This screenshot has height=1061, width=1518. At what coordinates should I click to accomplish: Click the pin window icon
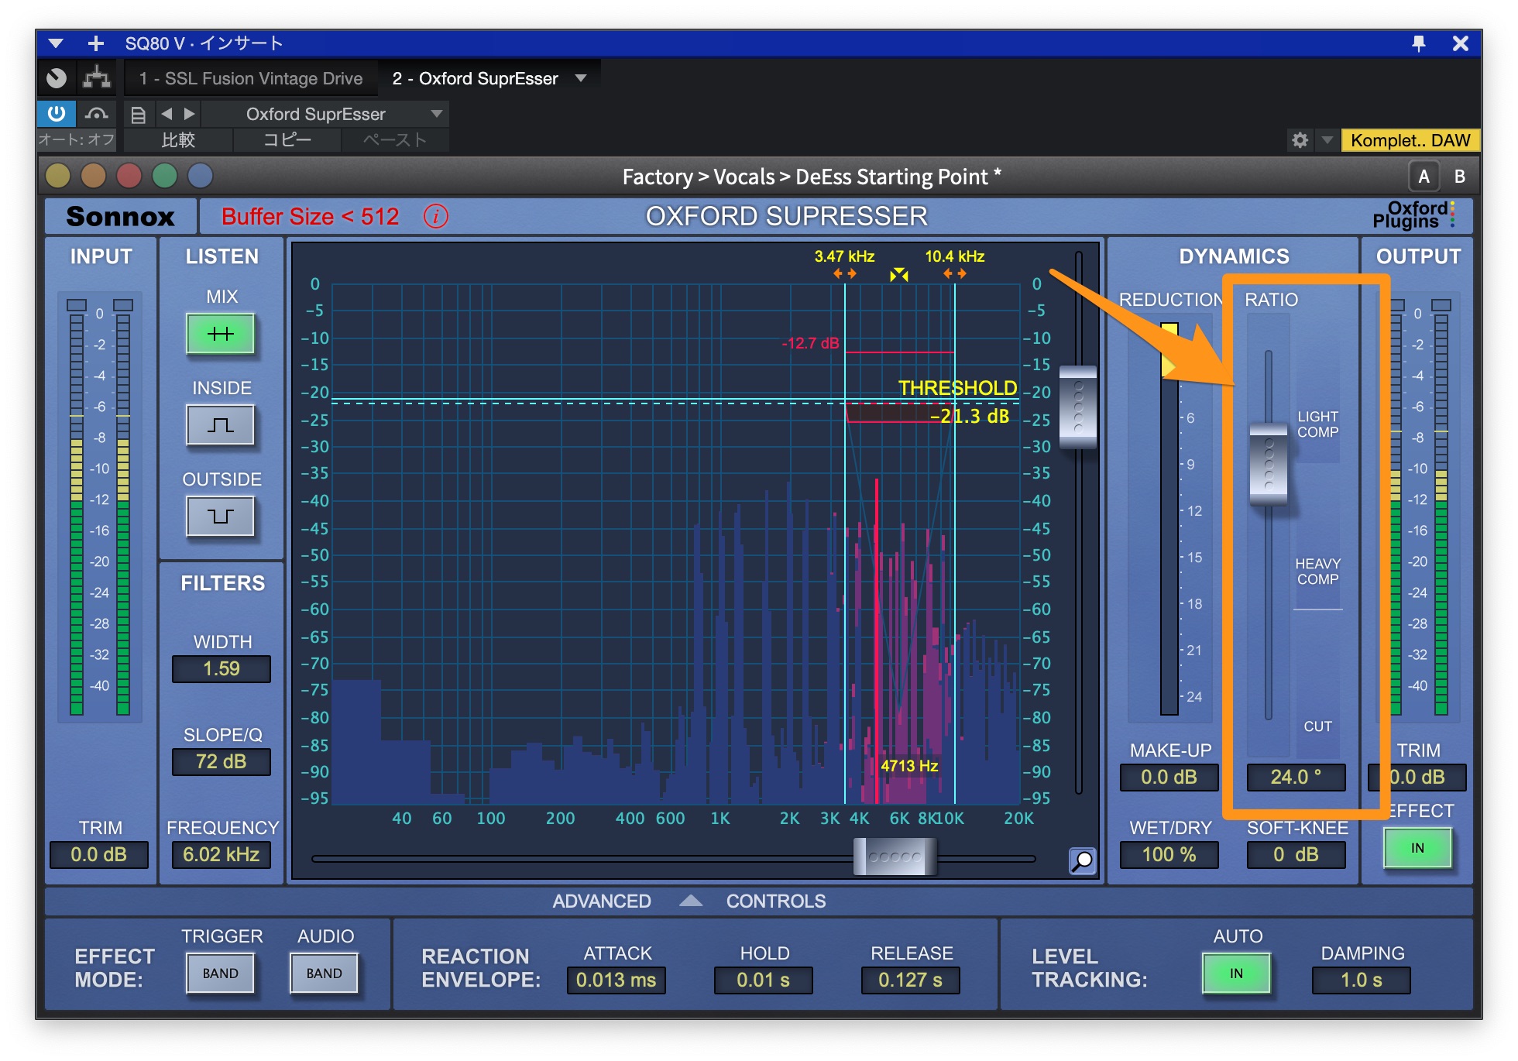[1418, 43]
